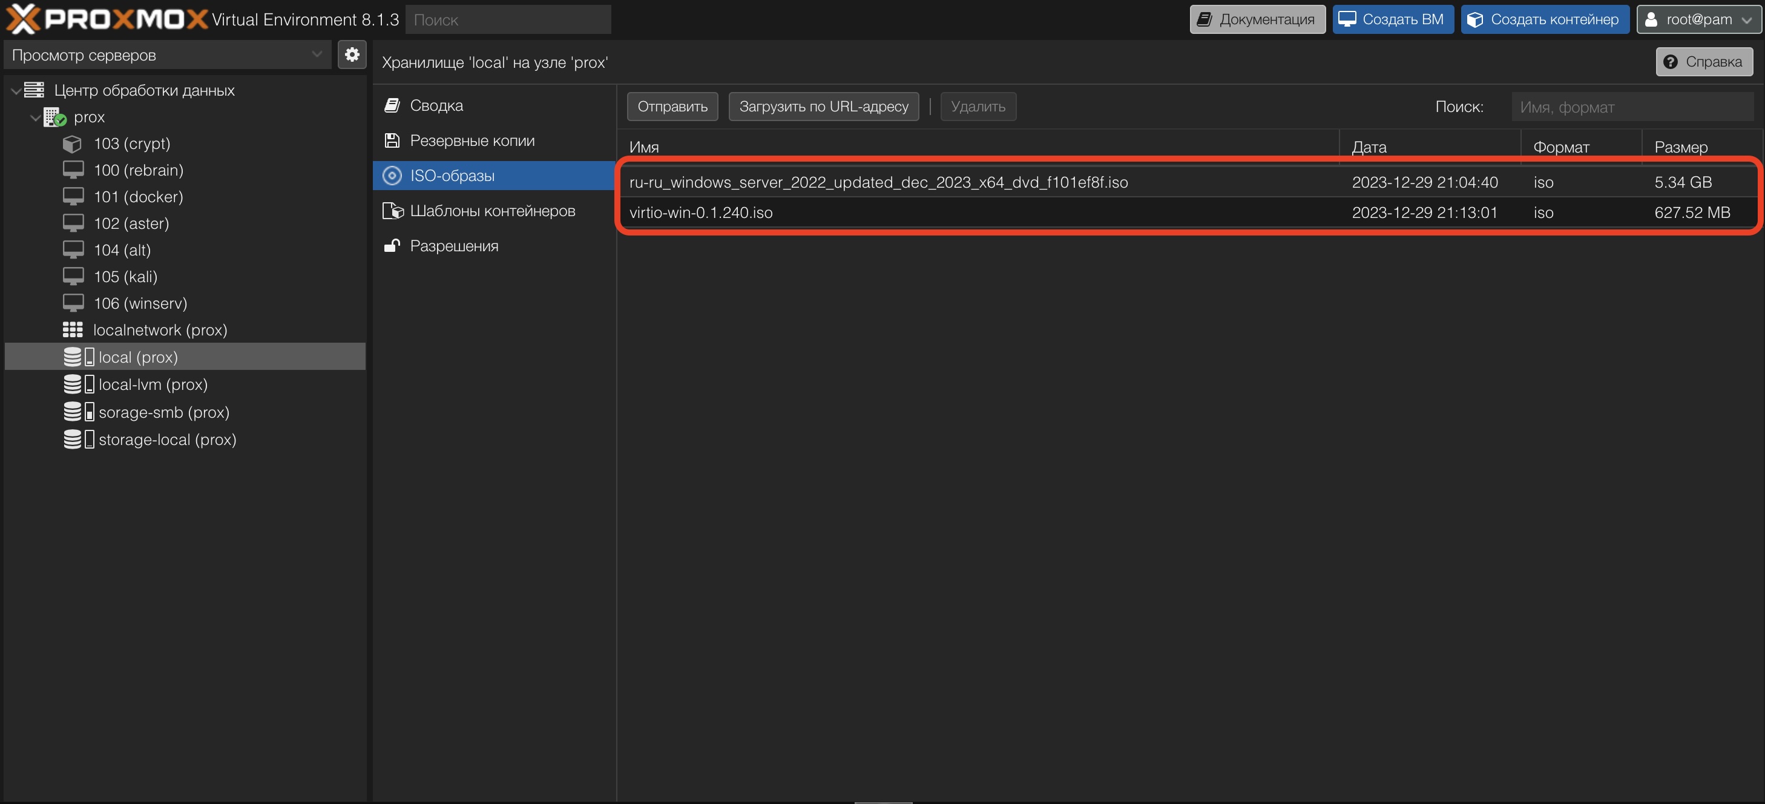This screenshot has width=1765, height=804.
Task: Select localnetwork (prox) in tree
Action: click(x=185, y=330)
